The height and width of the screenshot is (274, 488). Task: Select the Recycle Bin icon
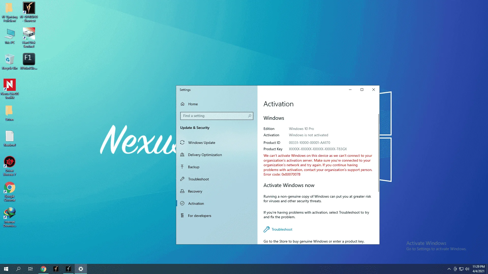pyautogui.click(x=10, y=62)
